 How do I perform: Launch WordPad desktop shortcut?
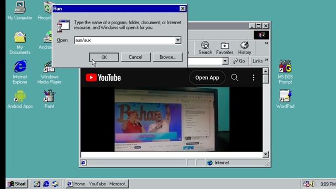(285, 99)
